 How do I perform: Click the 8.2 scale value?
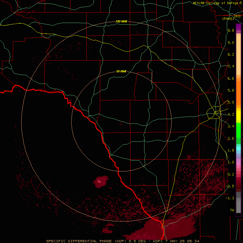pos(231,54)
